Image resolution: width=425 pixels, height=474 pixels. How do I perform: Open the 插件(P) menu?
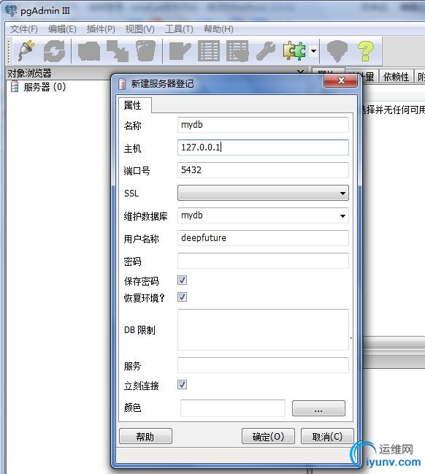point(101,29)
